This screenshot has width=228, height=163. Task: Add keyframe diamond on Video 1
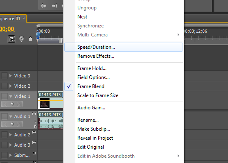[x=12, y=104]
